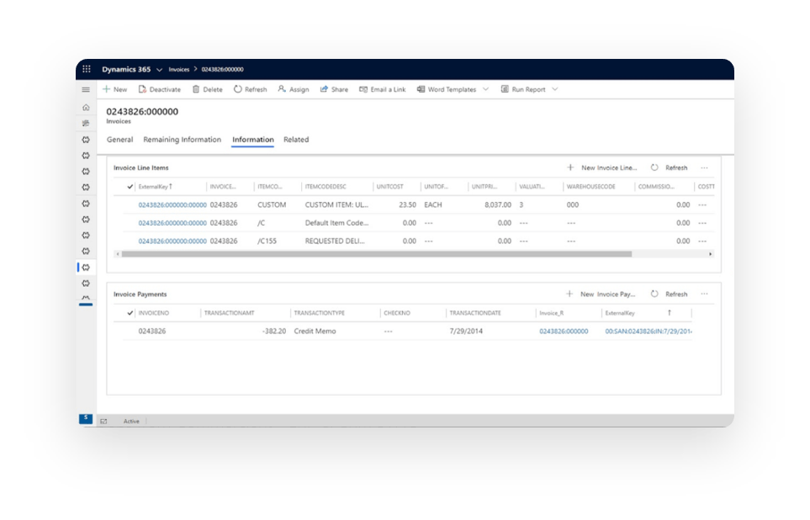Click the Active status in footer
810x520 pixels.
[x=131, y=422]
